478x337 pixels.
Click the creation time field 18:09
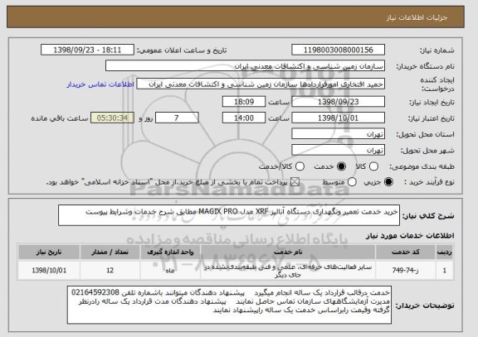[x=244, y=102]
